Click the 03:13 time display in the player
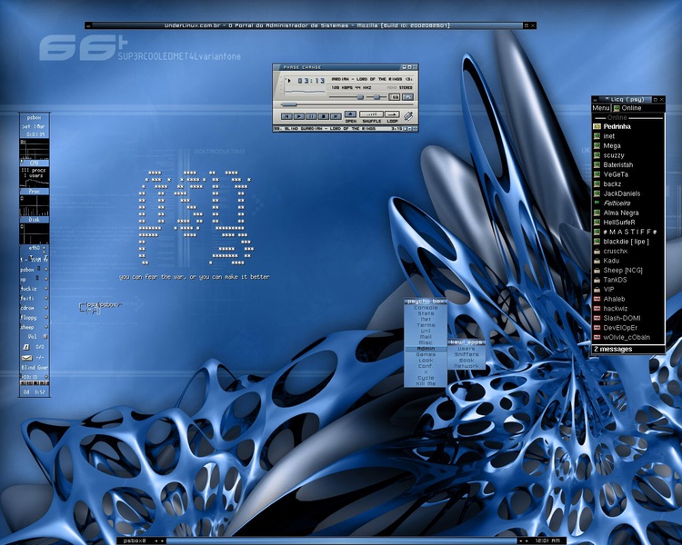The height and width of the screenshot is (545, 682). [311, 81]
